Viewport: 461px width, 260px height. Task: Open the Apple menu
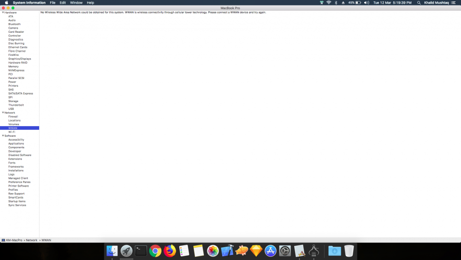coord(6,3)
